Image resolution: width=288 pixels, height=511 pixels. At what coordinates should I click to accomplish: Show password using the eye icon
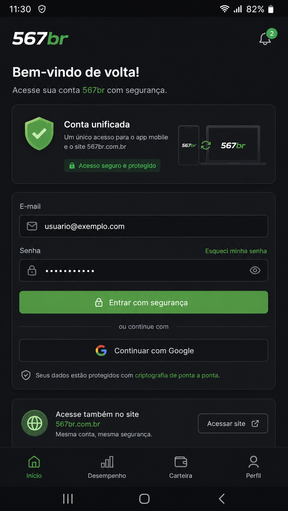pyautogui.click(x=255, y=270)
